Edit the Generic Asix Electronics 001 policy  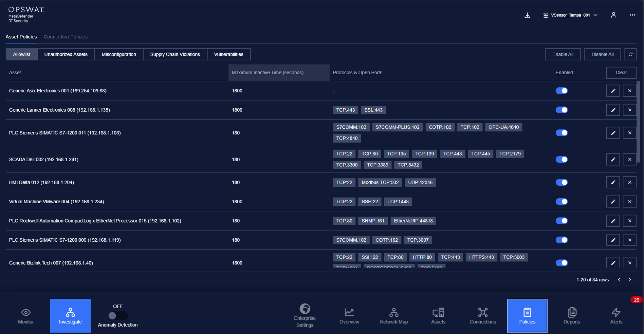[613, 91]
